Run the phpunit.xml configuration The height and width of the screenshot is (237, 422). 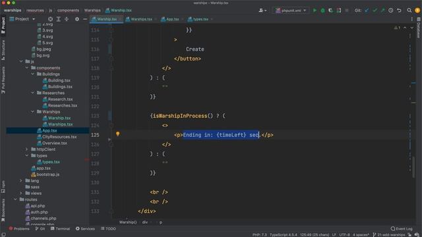pos(315,11)
